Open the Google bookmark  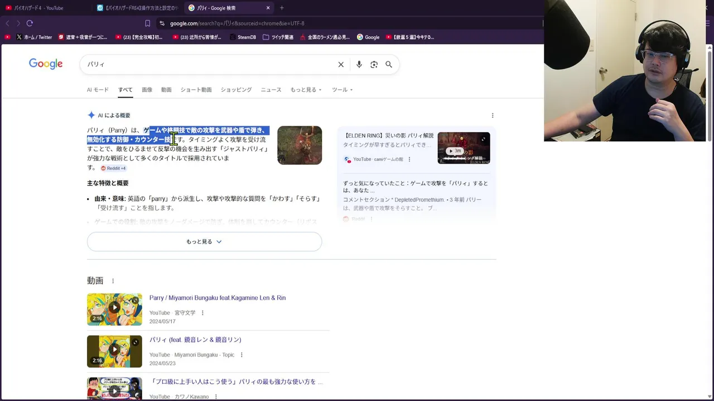tap(368, 37)
